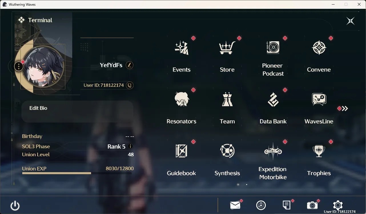Screen dimensions: 366x214
Task: Show SOL3 Phase Rank info
Action: click(x=130, y=146)
